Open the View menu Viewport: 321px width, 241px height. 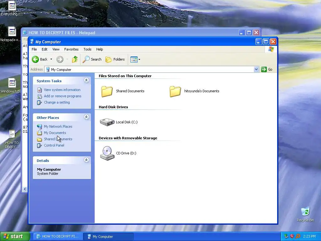click(x=56, y=49)
